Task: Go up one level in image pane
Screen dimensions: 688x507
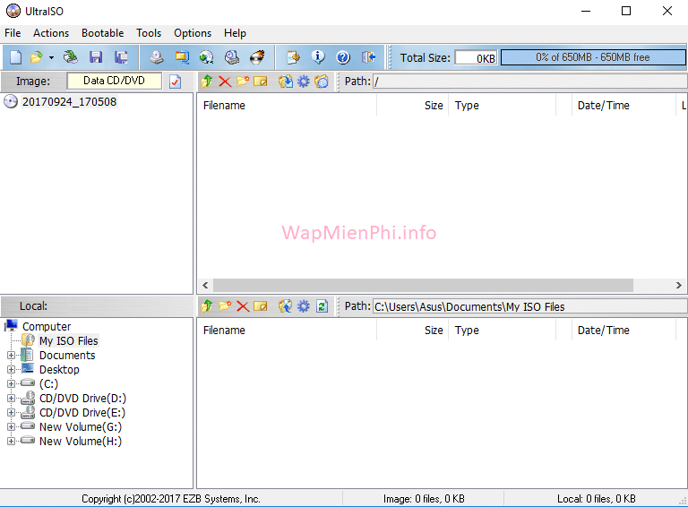Action: tap(207, 82)
